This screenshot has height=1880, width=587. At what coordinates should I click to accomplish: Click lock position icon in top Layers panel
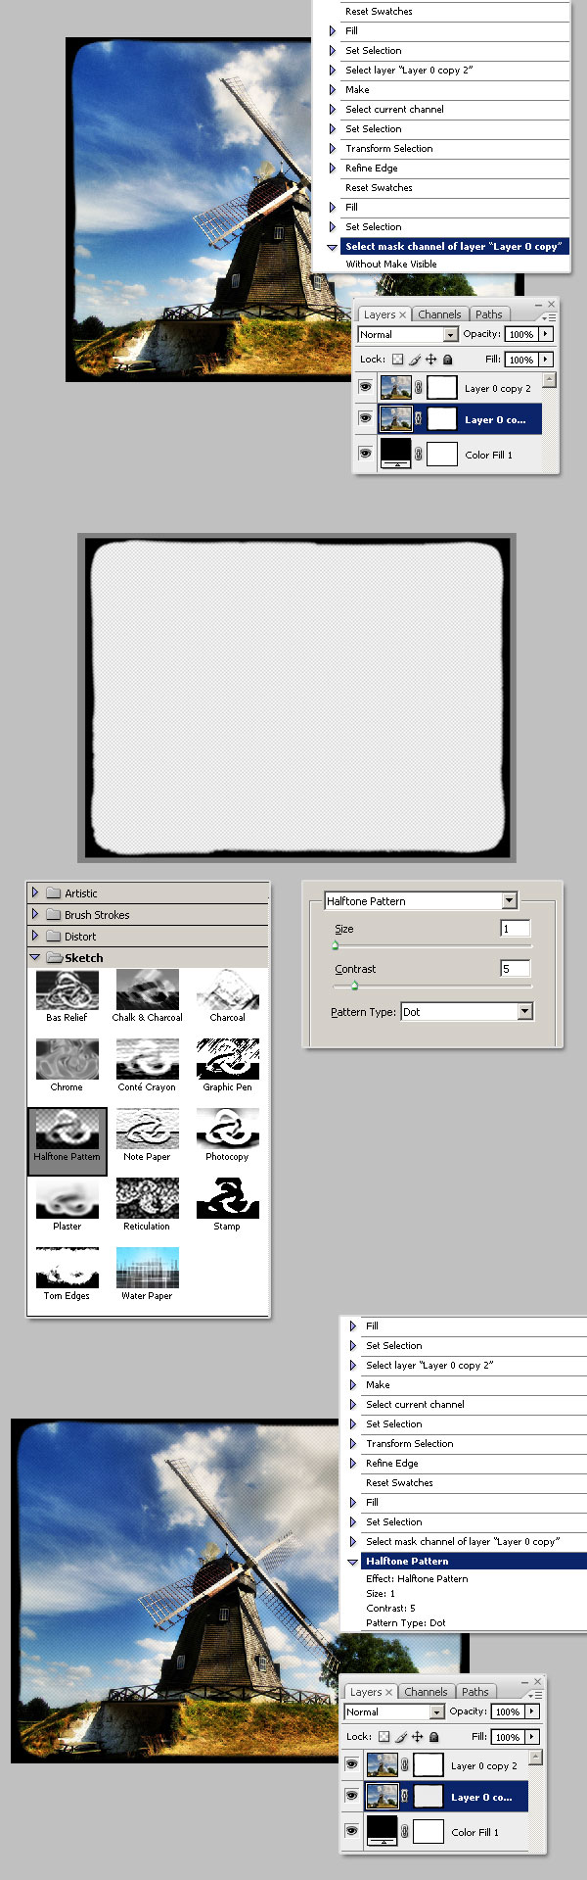[x=430, y=360]
